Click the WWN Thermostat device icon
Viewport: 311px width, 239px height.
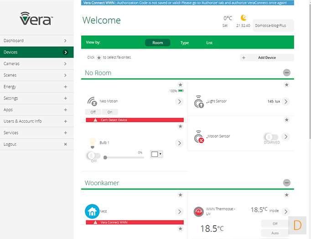coord(198,211)
